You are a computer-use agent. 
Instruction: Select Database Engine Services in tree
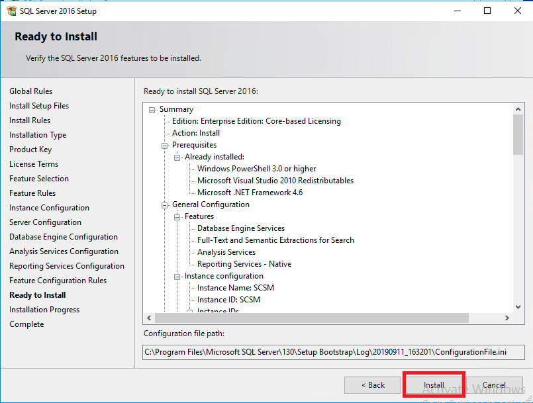[x=240, y=228]
